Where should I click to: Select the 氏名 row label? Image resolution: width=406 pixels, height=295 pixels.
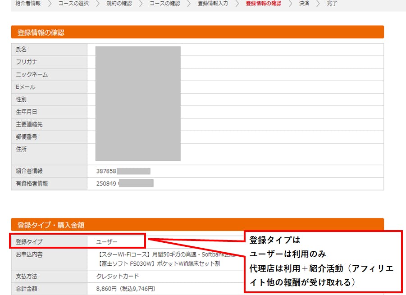[x=22, y=50]
